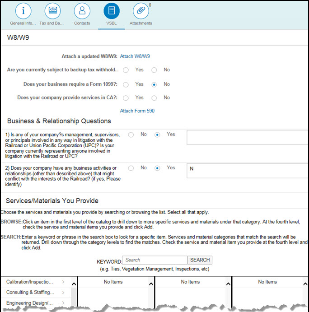Expand Engineering Design/... category

click(x=35, y=303)
